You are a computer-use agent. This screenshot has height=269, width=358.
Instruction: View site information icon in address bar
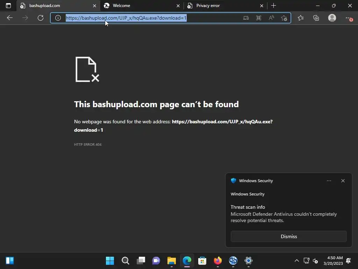click(58, 18)
